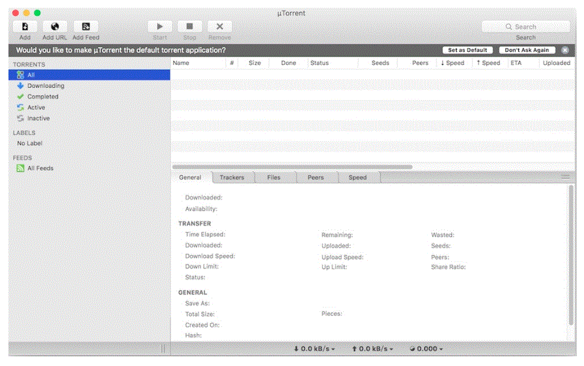The image size is (584, 366).
Task: Sort by Seeds column
Action: click(380, 63)
